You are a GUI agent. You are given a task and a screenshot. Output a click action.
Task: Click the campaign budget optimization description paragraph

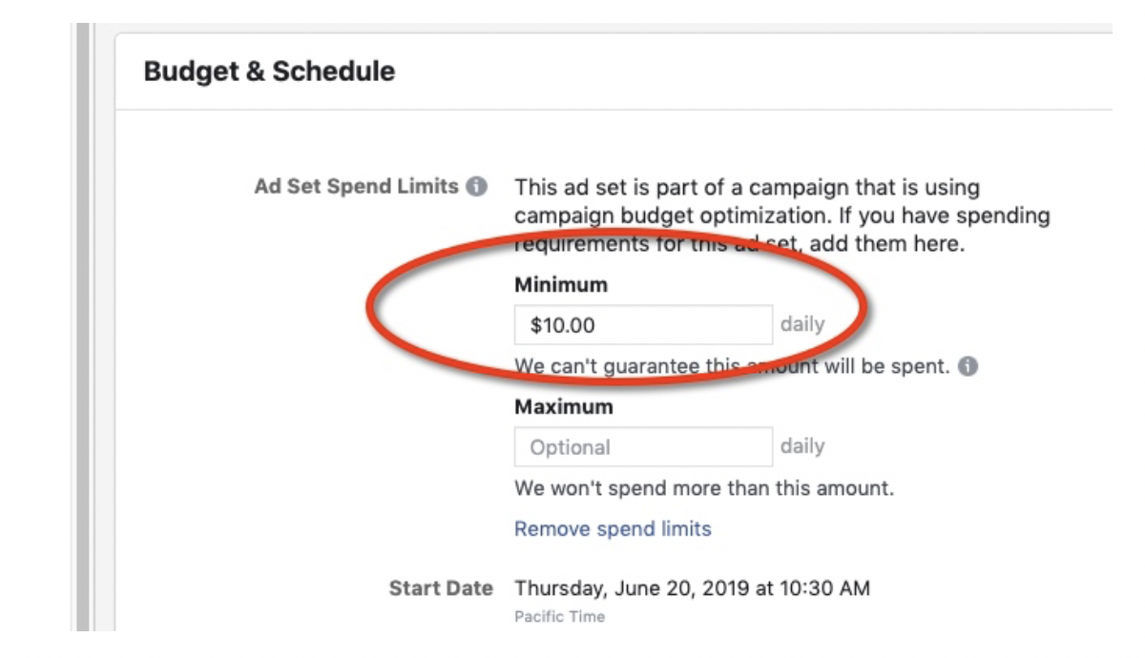(x=782, y=216)
